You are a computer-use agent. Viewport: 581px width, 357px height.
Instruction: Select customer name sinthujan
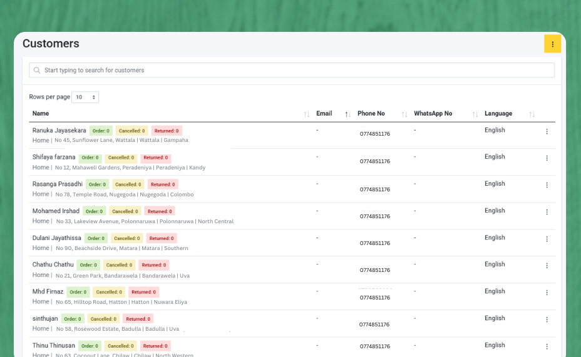[x=45, y=318]
